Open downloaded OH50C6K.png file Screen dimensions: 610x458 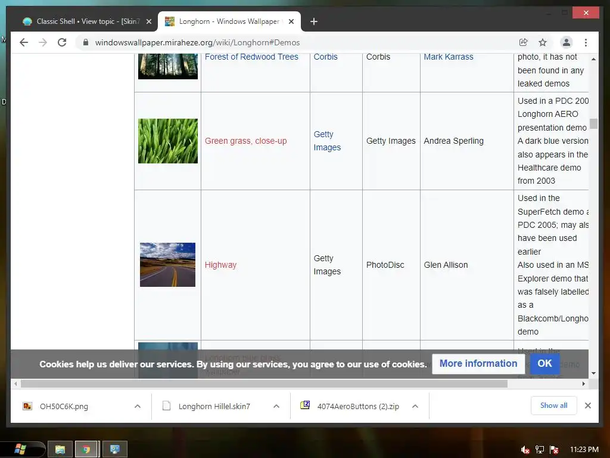pyautogui.click(x=64, y=406)
